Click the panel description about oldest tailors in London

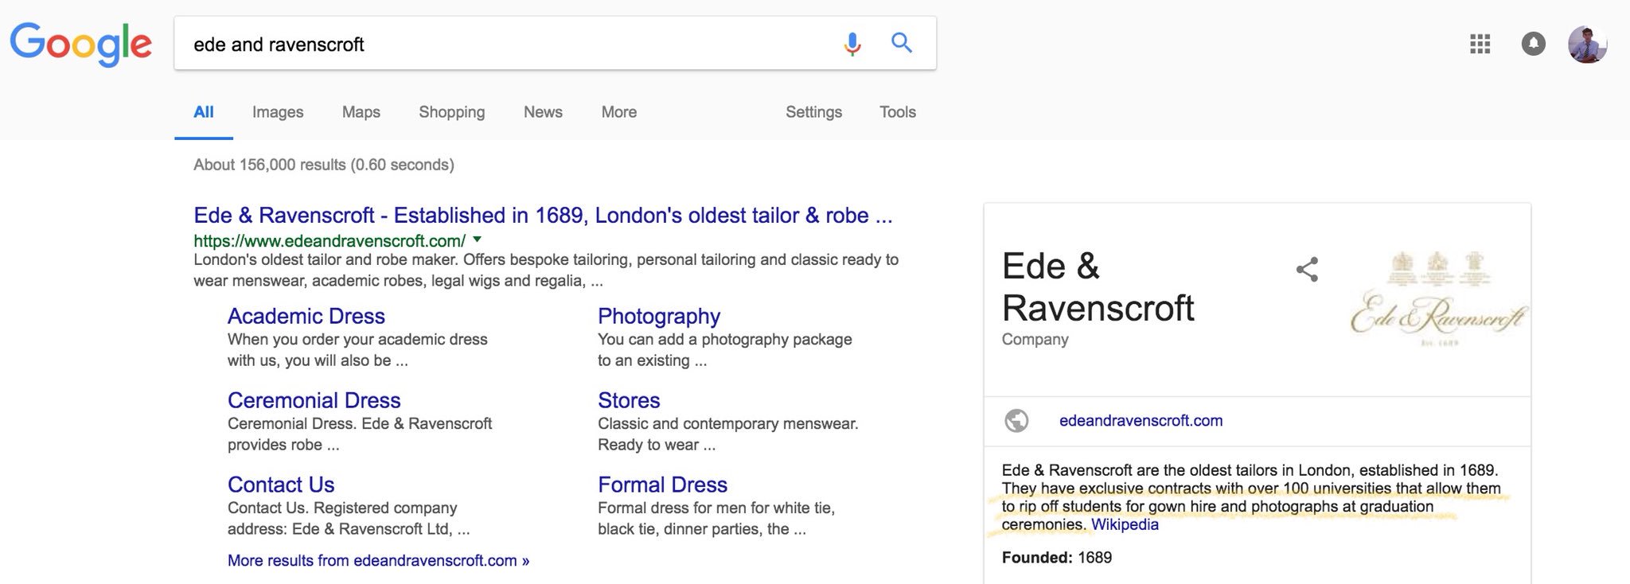click(x=1251, y=497)
